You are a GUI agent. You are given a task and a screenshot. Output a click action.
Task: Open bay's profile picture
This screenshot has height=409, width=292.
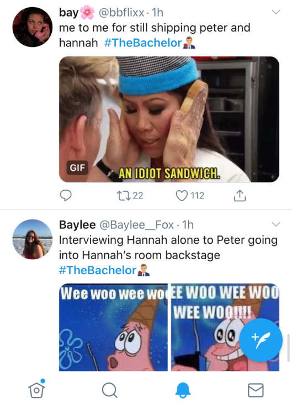coord(33,27)
